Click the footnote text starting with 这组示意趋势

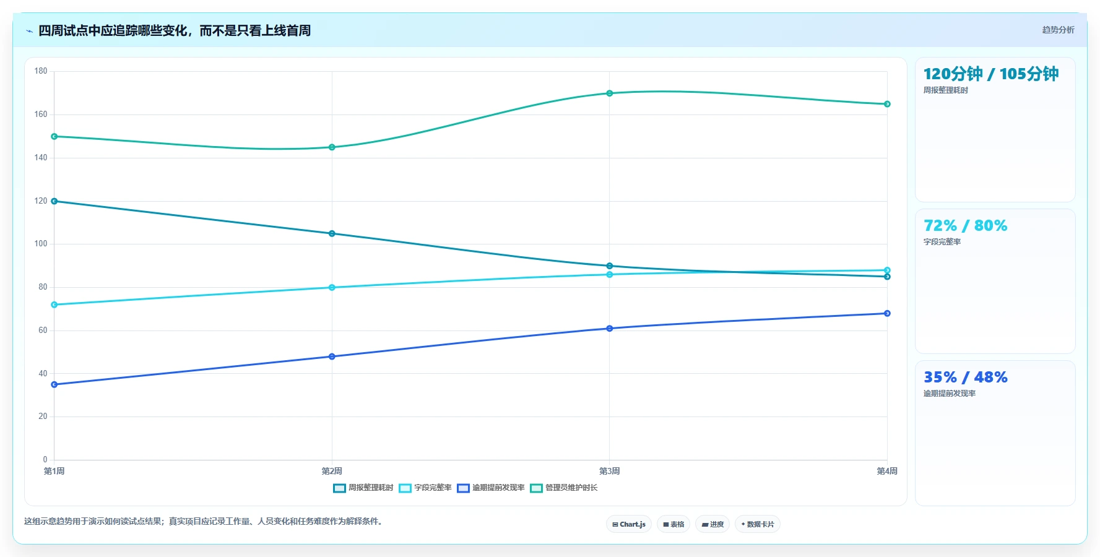(x=205, y=521)
